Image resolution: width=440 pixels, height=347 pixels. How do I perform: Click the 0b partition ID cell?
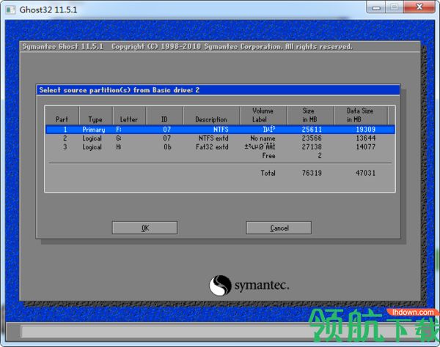click(167, 146)
